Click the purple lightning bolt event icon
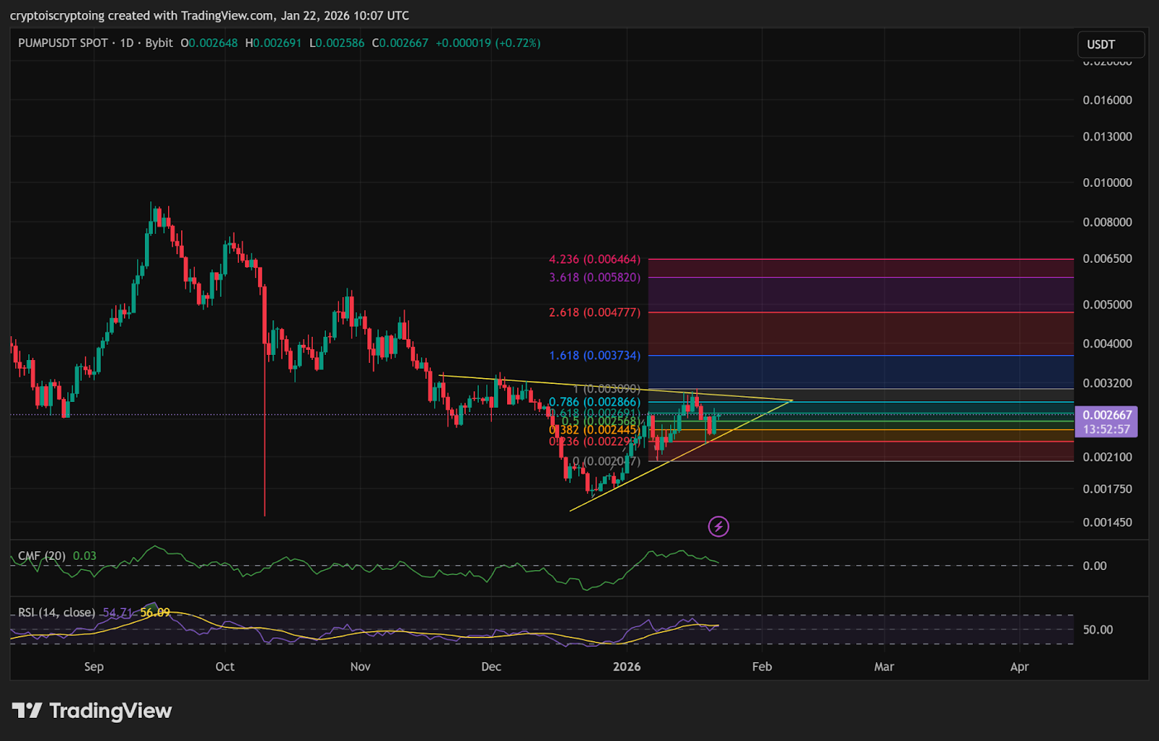The height and width of the screenshot is (741, 1159). [x=718, y=527]
